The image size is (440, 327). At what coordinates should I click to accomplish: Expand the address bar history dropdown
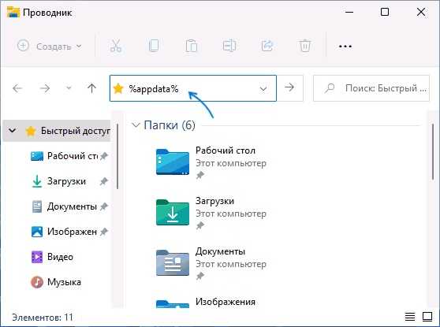pos(263,89)
